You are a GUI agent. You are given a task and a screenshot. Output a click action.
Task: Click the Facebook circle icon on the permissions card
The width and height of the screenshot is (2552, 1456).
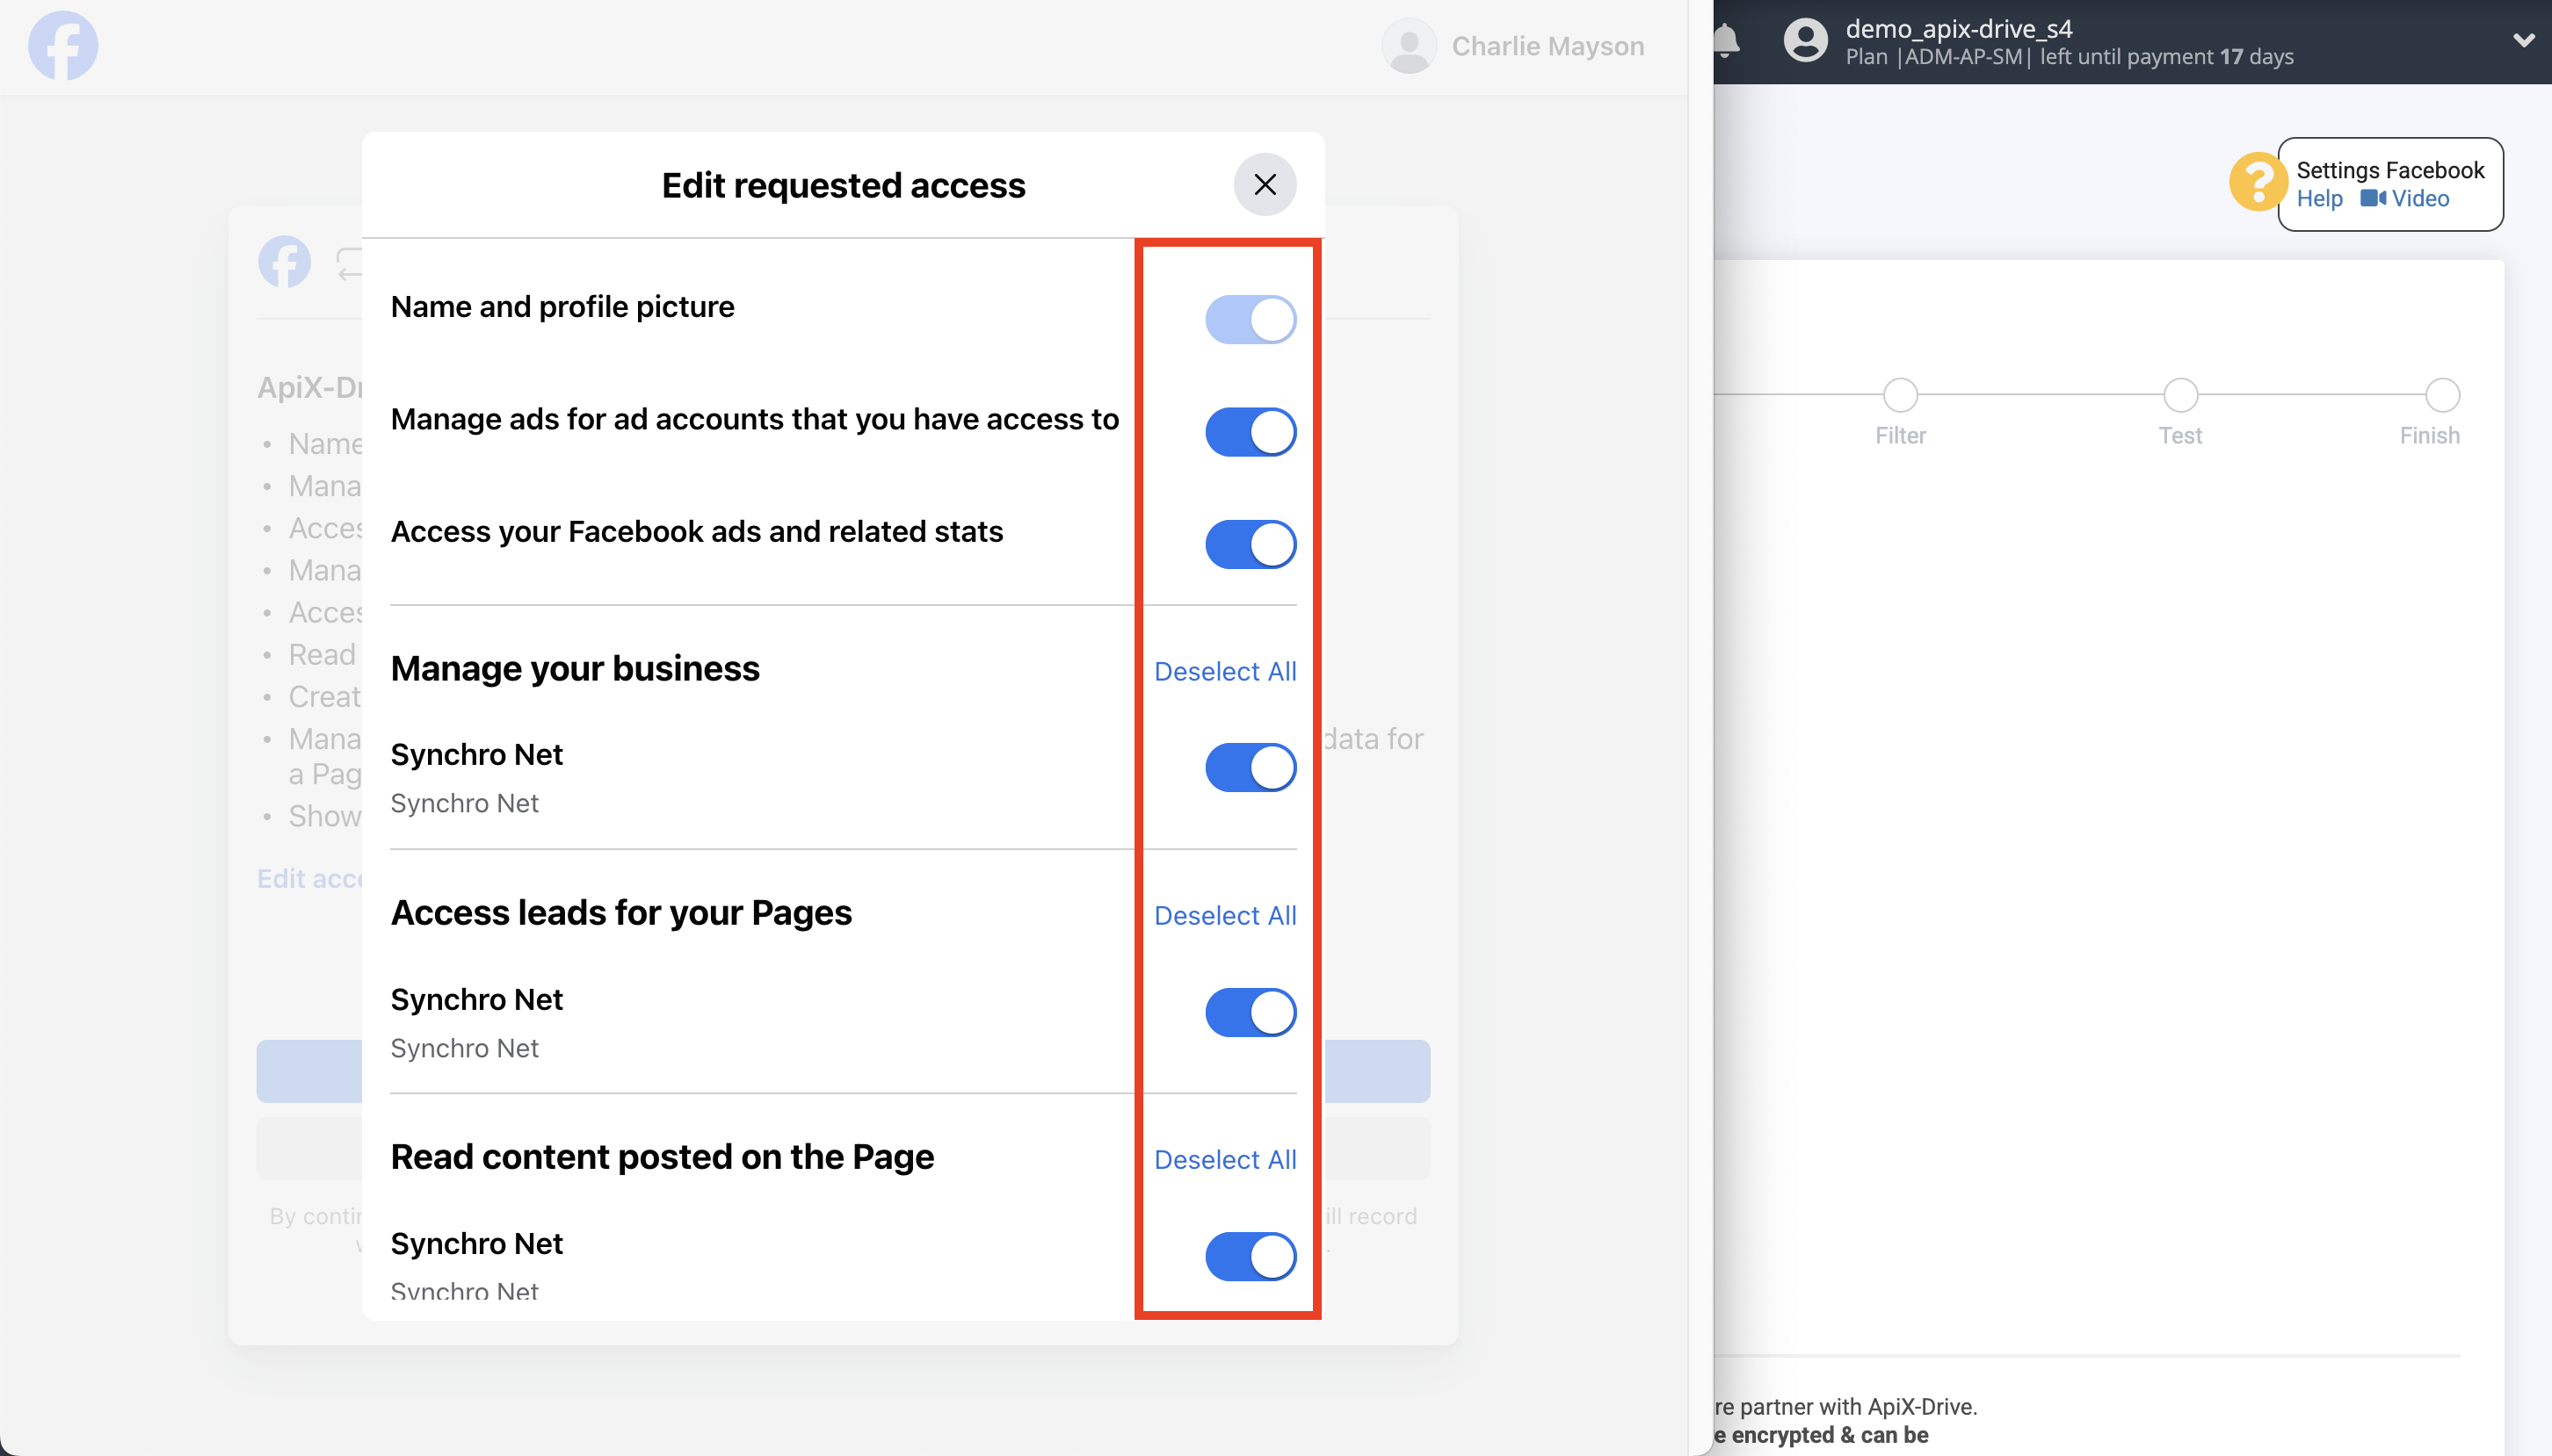tap(284, 261)
